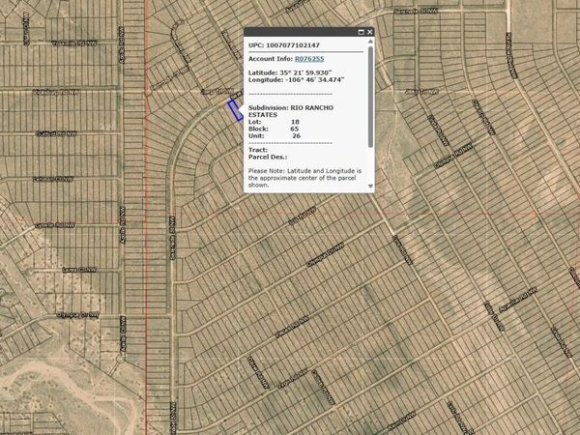Select the blue highlighted parcel on map
The image size is (580, 435).
click(x=235, y=110)
